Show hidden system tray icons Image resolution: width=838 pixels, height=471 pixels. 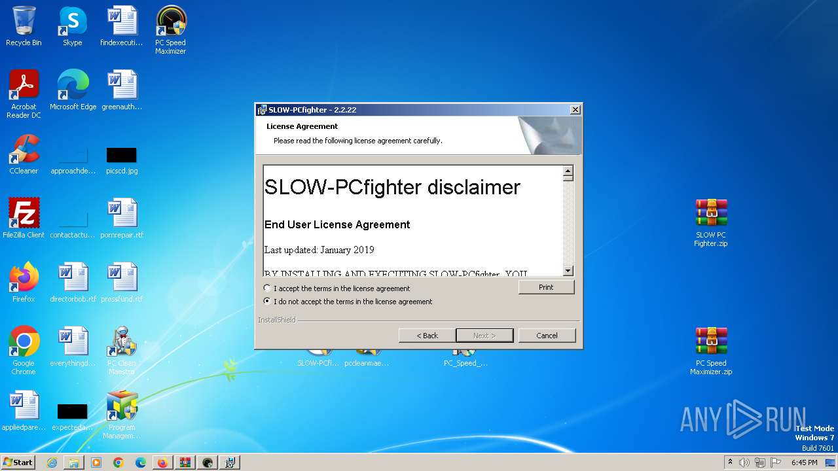(x=731, y=462)
